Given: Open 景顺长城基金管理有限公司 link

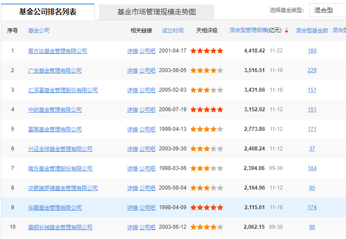Looking at the screenshot, I should point(60,227).
